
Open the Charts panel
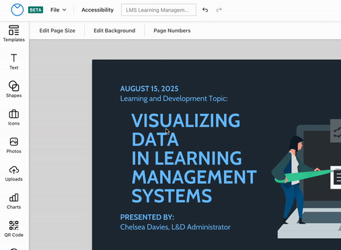point(14,201)
